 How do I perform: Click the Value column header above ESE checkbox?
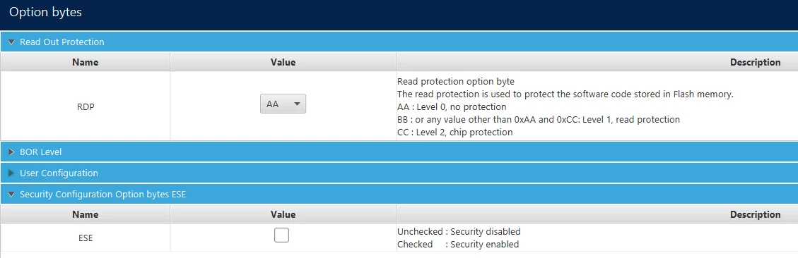[x=283, y=215]
